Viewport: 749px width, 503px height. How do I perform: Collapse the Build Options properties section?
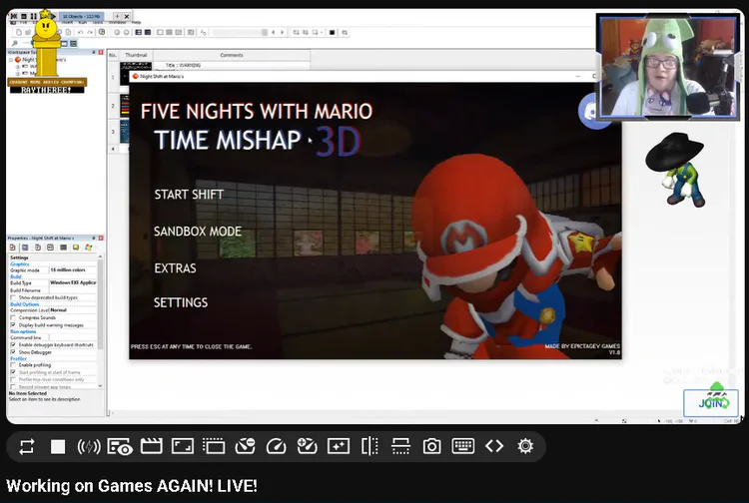25,304
